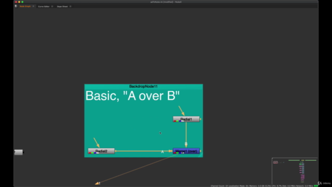Close the Dope Sheet tab

tap(71, 7)
